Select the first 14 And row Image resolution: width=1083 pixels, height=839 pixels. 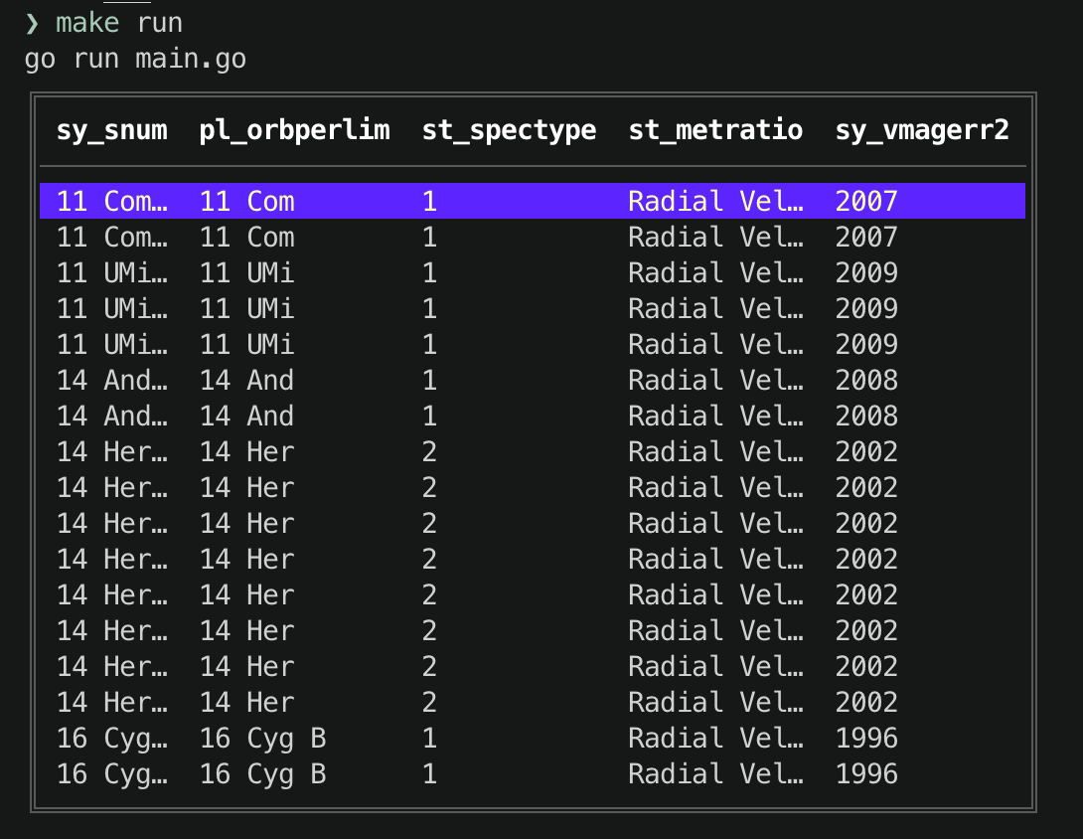click(x=397, y=380)
